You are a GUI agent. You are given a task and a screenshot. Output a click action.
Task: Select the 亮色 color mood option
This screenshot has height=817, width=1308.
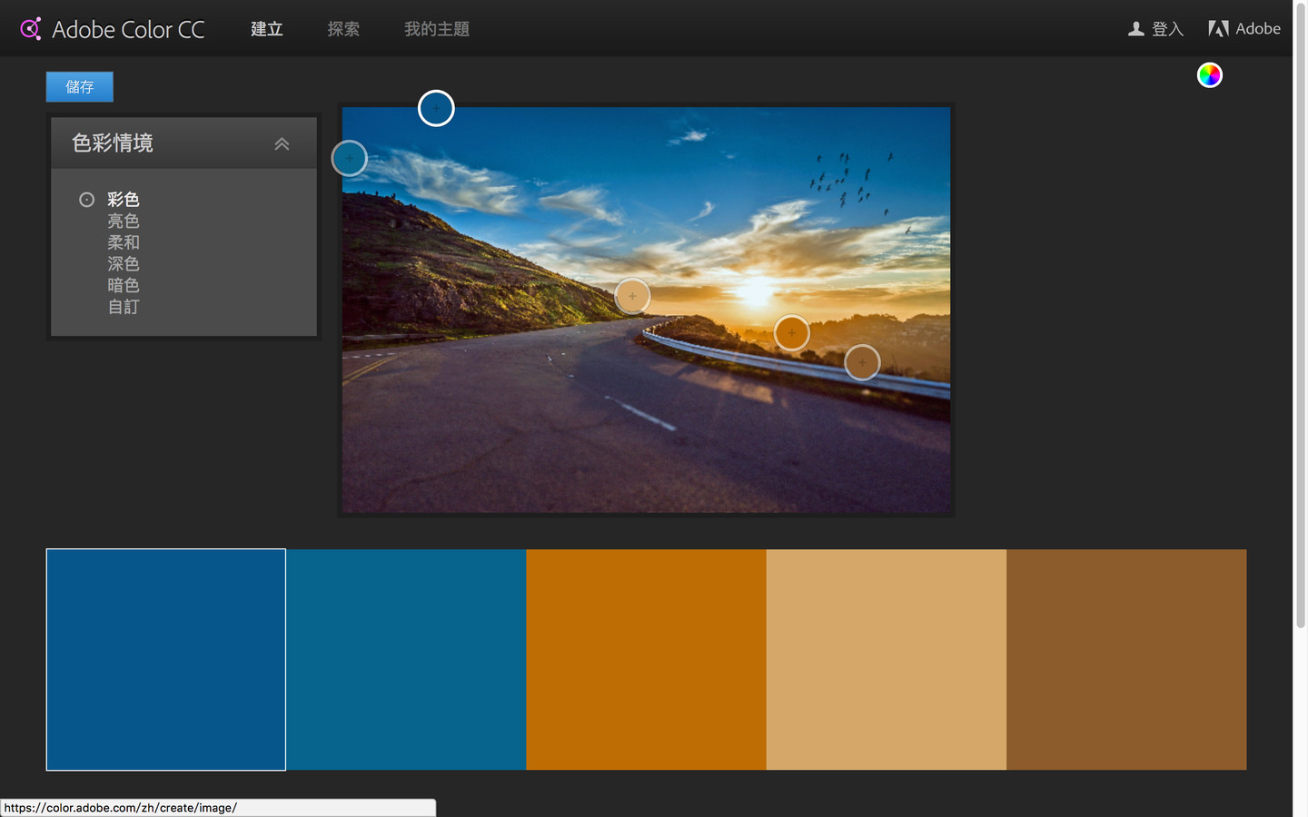pyautogui.click(x=123, y=221)
